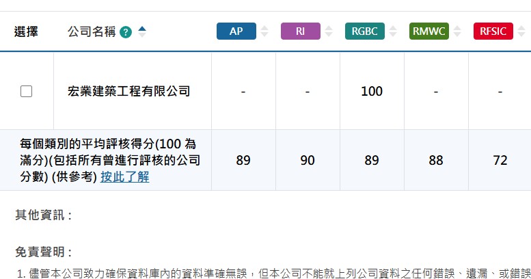Toggle sort arrows next to RGBC

point(393,31)
